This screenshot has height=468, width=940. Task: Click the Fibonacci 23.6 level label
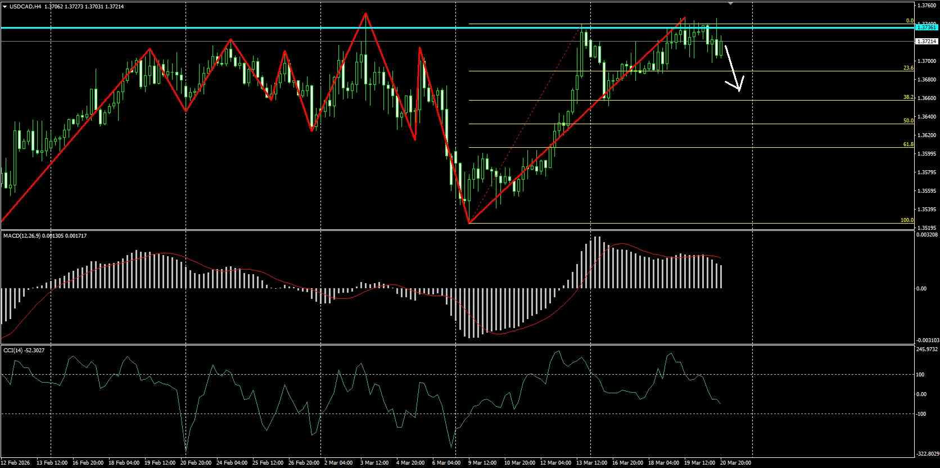coord(908,68)
